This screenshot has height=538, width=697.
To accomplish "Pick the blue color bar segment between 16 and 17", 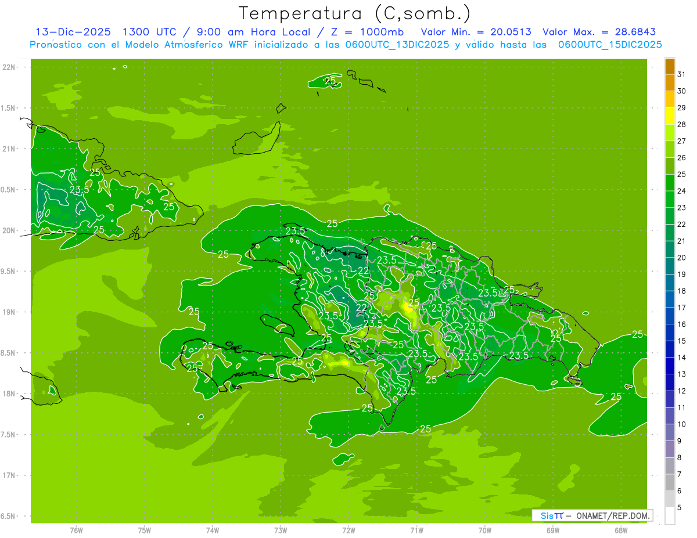I will [670, 316].
